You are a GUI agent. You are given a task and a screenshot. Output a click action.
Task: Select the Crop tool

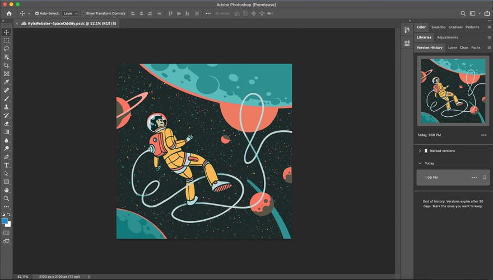7,65
